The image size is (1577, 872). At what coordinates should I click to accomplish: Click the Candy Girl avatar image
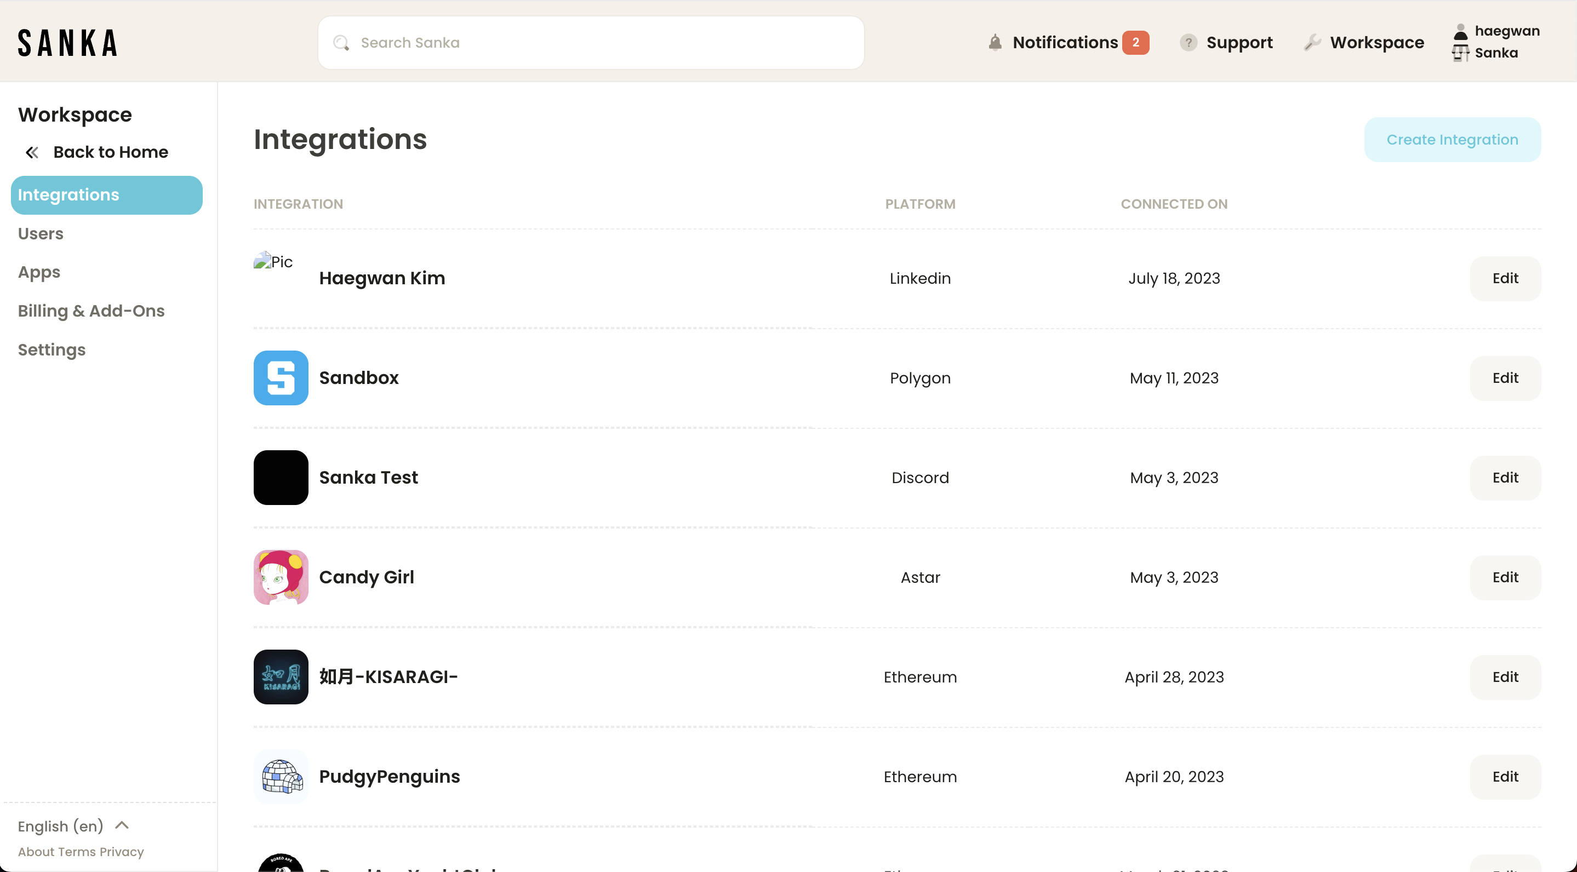[281, 577]
